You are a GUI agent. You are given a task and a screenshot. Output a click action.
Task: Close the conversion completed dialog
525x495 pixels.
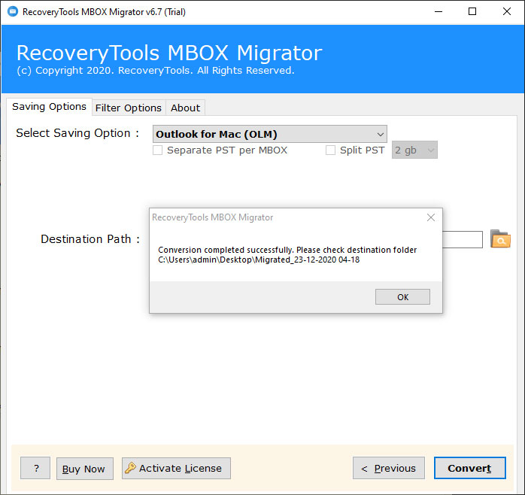431,217
